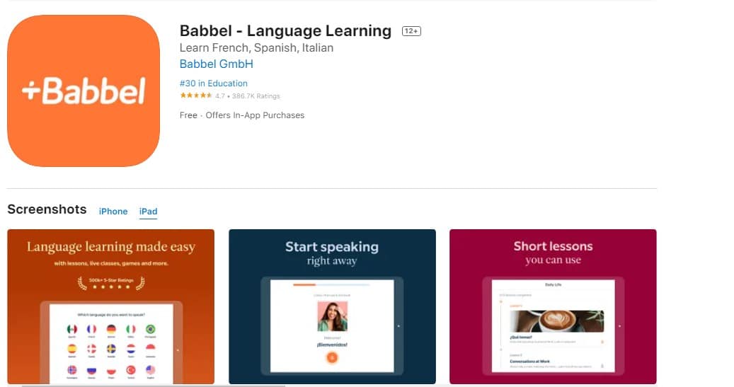Pick the Turkish flag icon
Viewport: 734px width, 387px height.
[130, 369]
